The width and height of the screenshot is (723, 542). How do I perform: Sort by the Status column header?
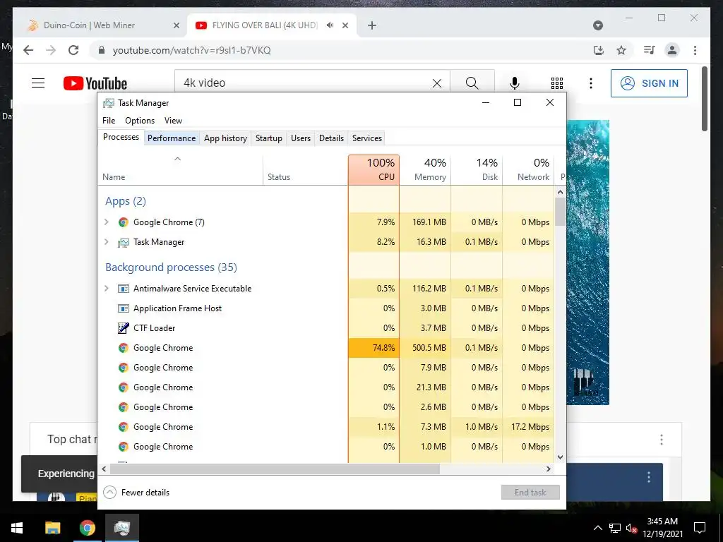point(305,170)
